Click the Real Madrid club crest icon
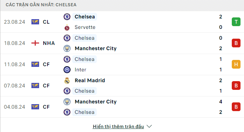Viewport: 244px width, 132px height. click(x=67, y=80)
